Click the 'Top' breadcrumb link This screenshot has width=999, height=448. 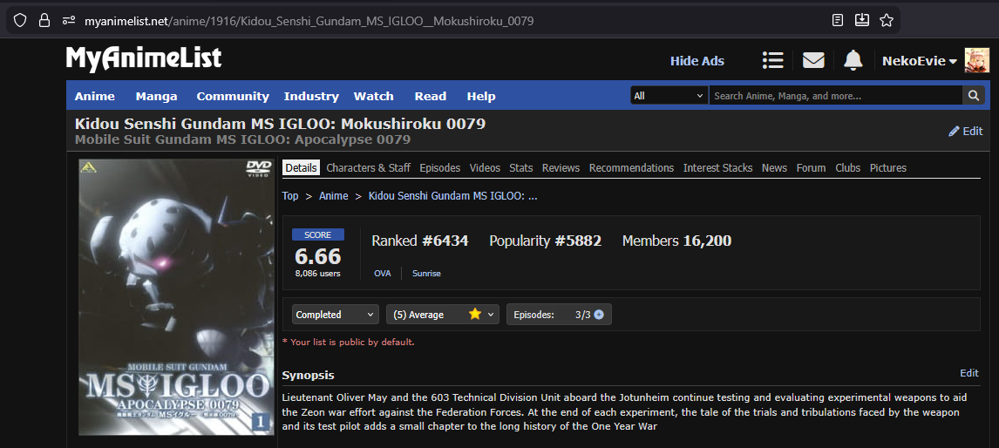pos(290,195)
